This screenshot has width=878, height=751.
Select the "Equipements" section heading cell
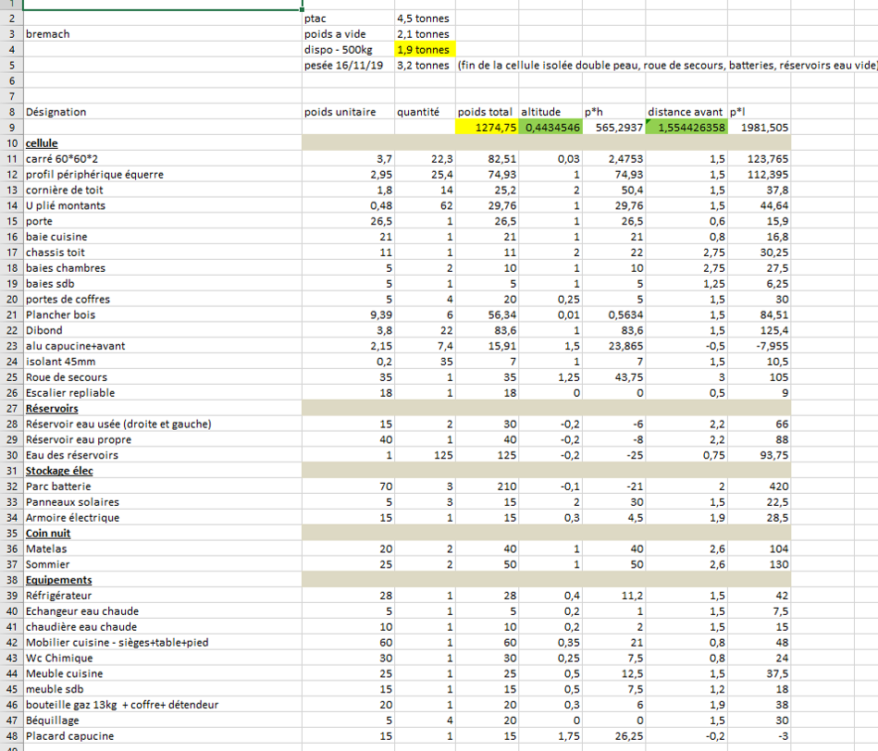58,580
